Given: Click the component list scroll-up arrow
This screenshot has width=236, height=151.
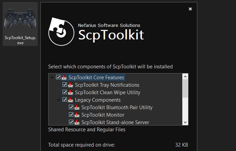Looking at the screenshot, I should [185, 77].
